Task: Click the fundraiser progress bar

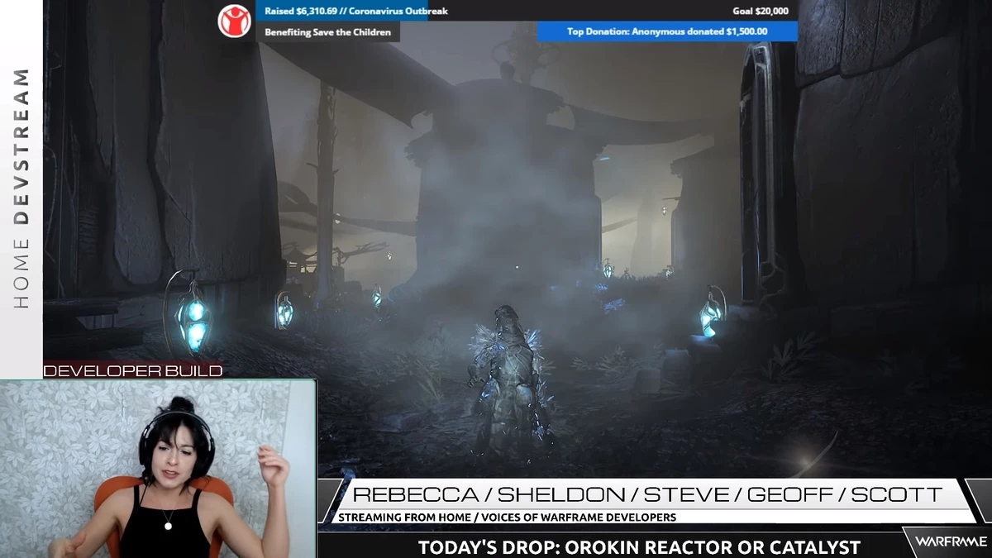Action: pos(527,11)
